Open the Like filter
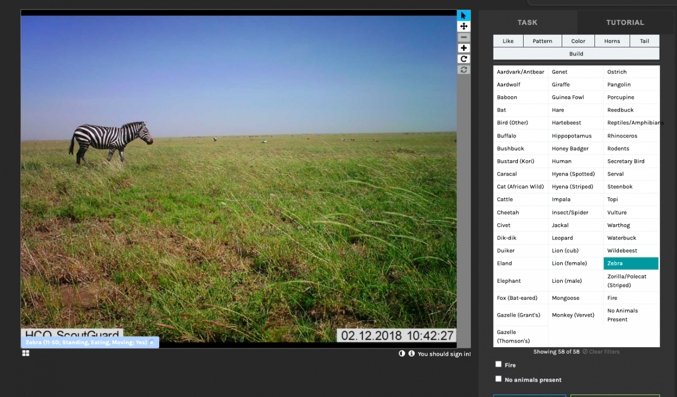677x397 pixels. click(x=508, y=41)
